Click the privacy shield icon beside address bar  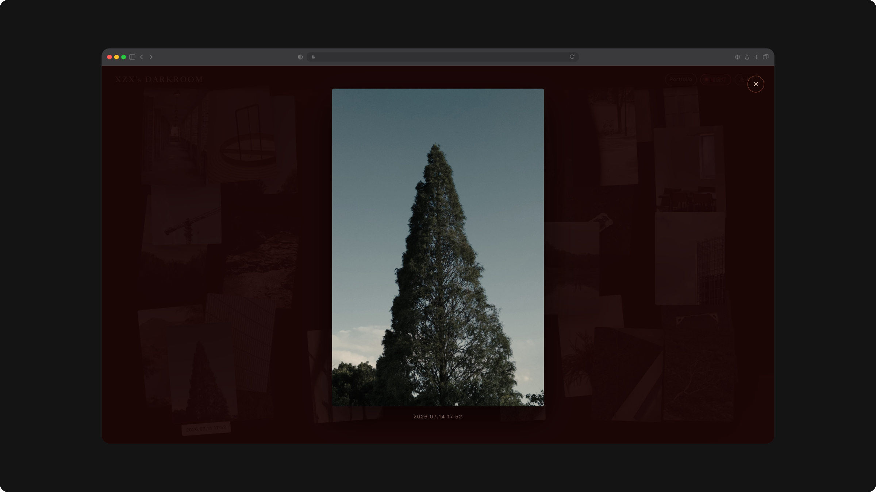[300, 57]
